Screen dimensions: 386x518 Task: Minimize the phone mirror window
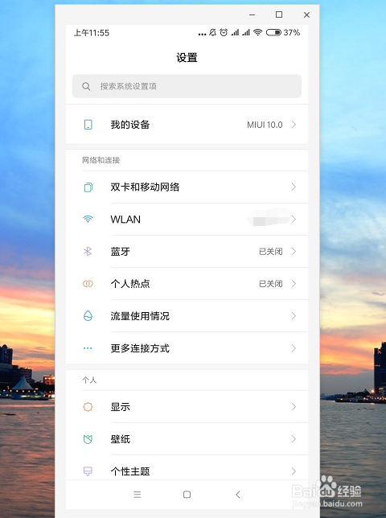[x=252, y=14]
